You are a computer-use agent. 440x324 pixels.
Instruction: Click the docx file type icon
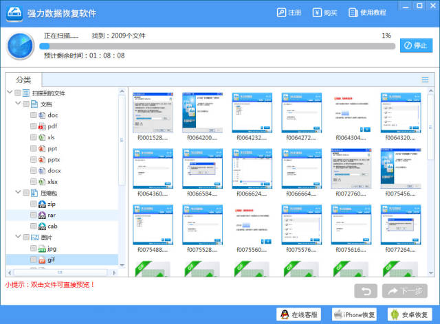tap(42, 170)
